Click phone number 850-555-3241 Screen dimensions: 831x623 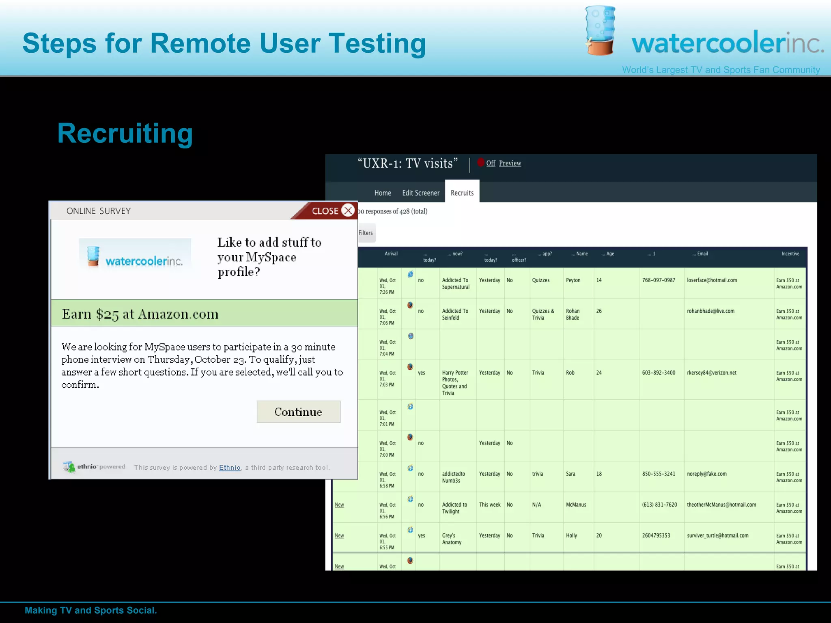659,474
